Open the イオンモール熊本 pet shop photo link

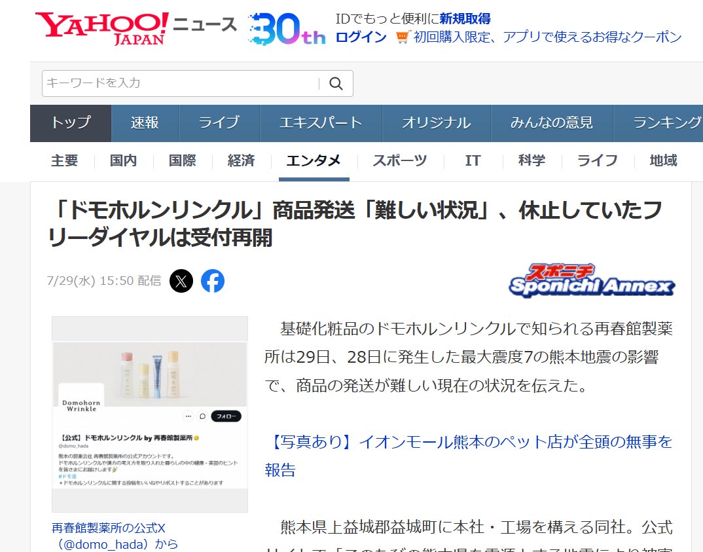(x=469, y=456)
